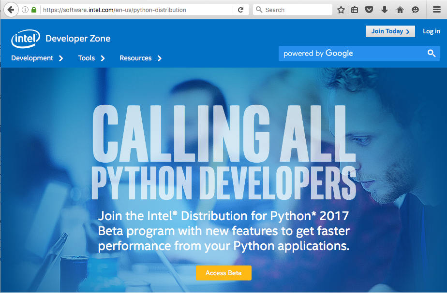Click the browser back arrow button

pyautogui.click(x=10, y=10)
